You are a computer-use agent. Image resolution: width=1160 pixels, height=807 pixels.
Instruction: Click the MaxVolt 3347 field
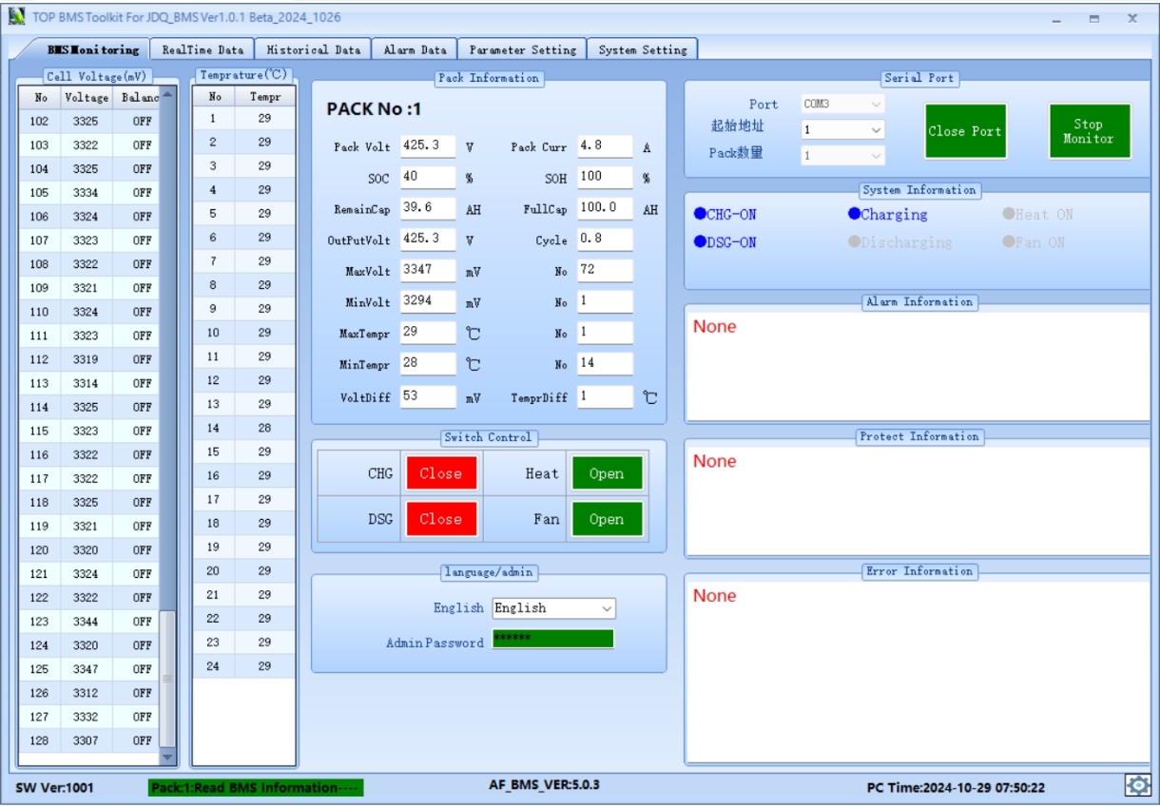(x=428, y=270)
